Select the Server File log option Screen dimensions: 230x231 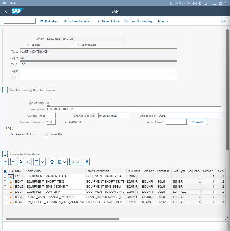(x=47, y=135)
